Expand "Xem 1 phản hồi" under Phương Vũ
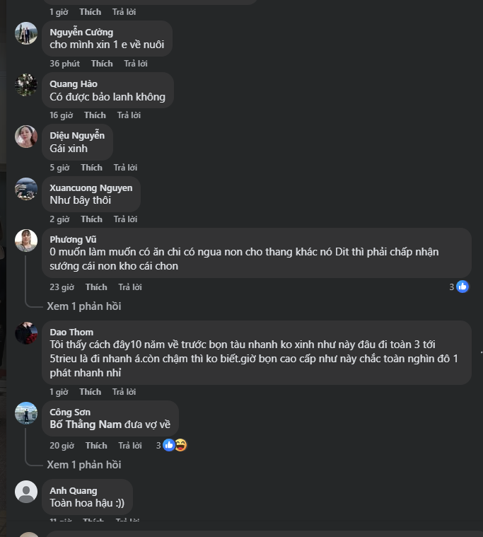 point(83,306)
